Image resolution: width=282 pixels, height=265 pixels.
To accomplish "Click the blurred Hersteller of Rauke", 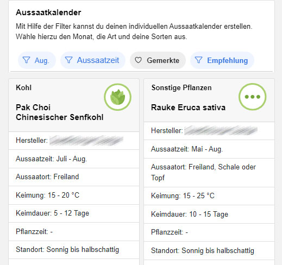I will click(221, 130).
